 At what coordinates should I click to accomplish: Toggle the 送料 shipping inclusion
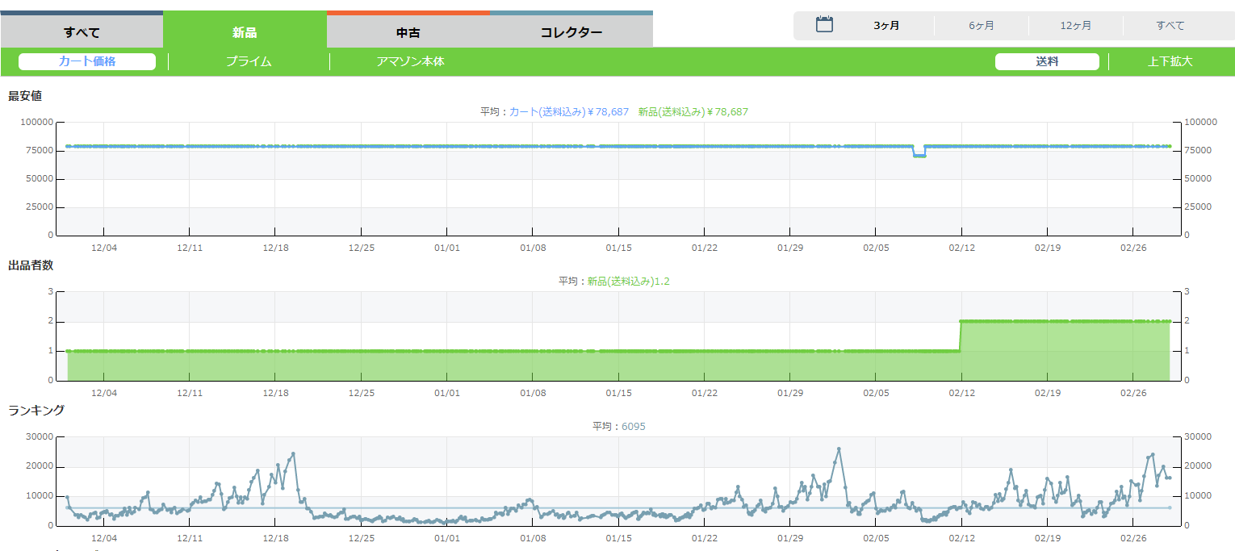(1047, 61)
